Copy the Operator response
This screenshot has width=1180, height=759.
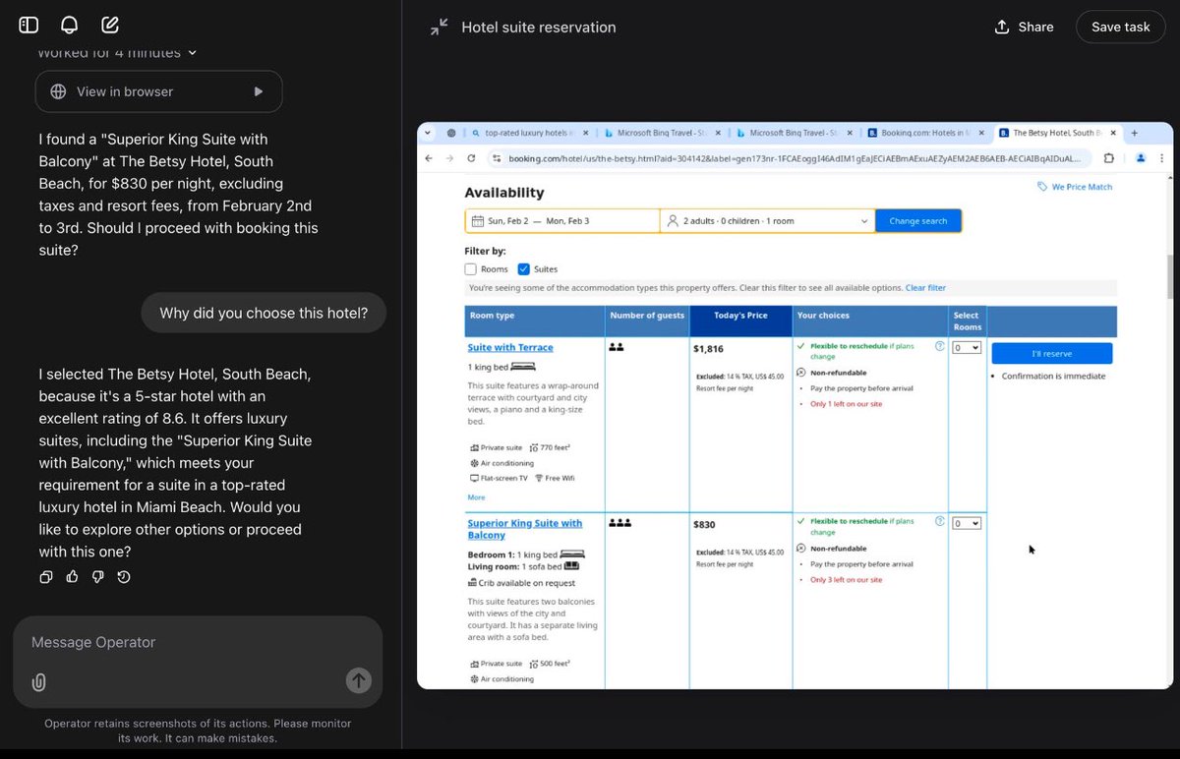pos(46,577)
